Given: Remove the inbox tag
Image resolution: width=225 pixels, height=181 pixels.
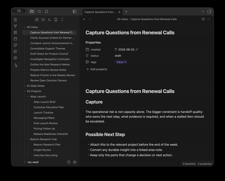Looking at the screenshot, I should point(125,62).
